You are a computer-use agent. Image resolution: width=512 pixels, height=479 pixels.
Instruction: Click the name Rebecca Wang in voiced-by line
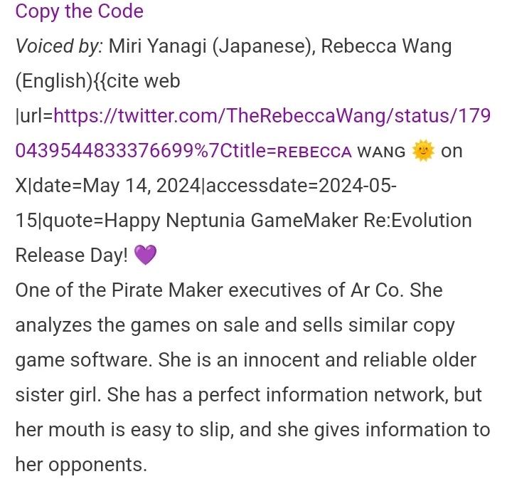coord(386,46)
